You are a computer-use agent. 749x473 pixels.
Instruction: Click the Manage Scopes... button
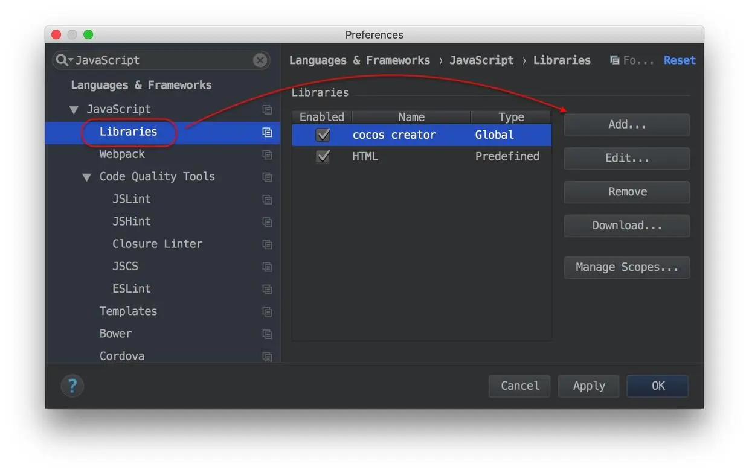click(626, 267)
